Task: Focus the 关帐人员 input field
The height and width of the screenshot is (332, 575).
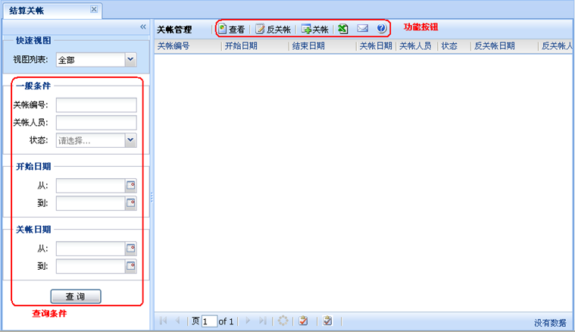Action: pyautogui.click(x=96, y=123)
